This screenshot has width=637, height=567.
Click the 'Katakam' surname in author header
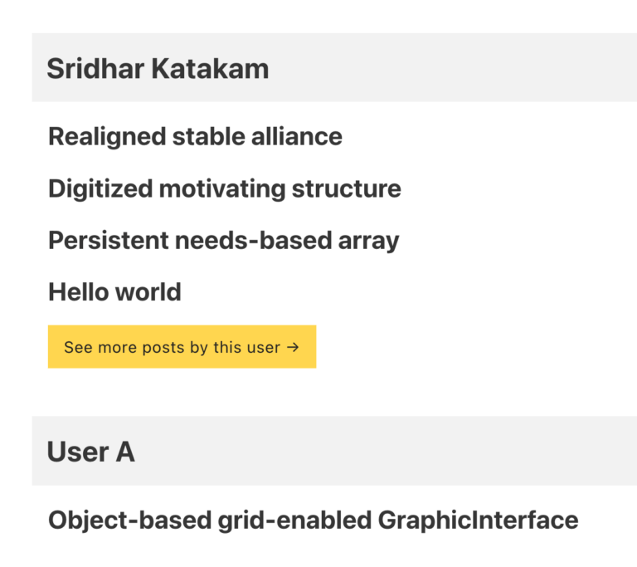(x=210, y=68)
